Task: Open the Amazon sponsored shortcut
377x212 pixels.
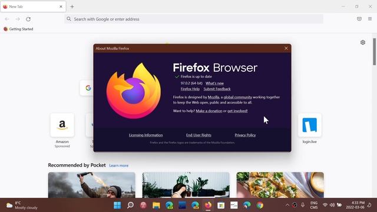Action: click(x=62, y=125)
